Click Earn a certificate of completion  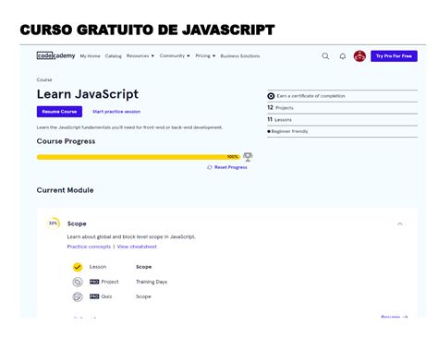(310, 96)
